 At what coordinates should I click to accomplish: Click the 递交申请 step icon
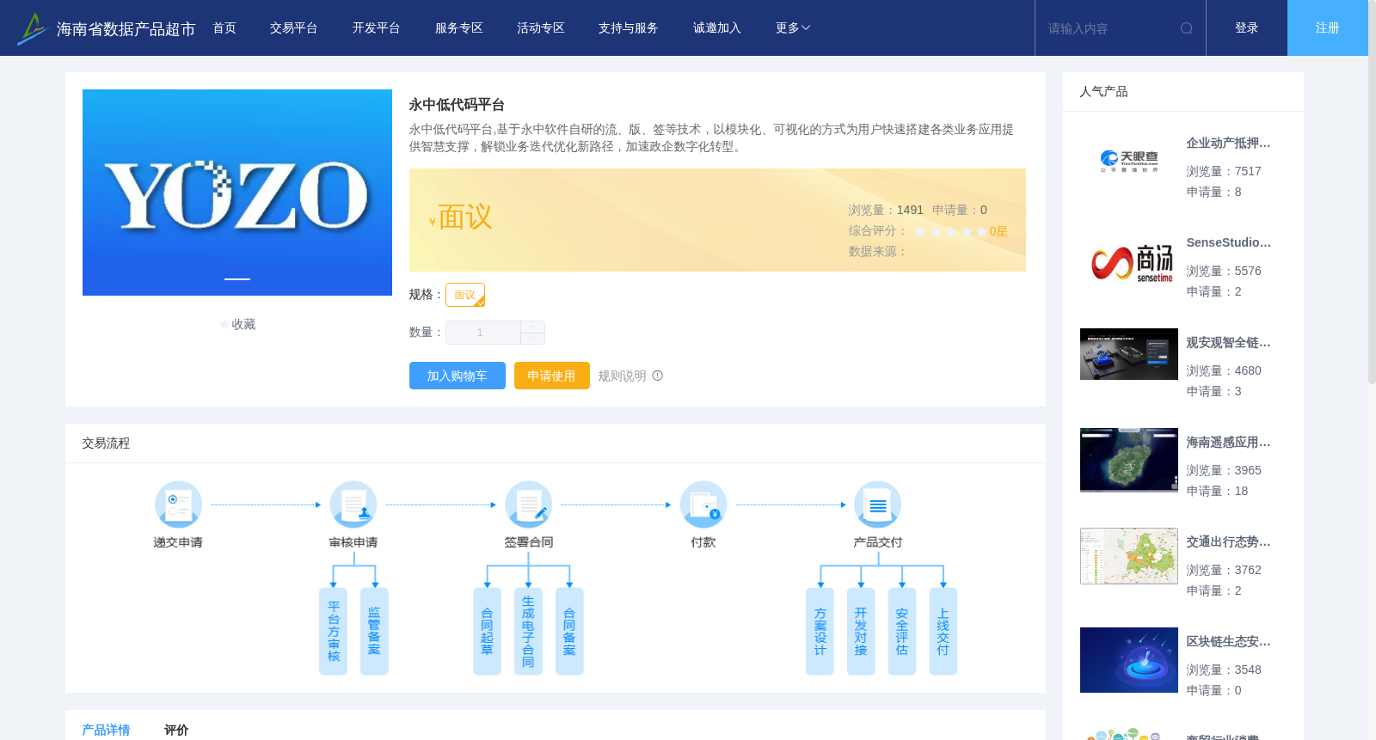(x=178, y=505)
